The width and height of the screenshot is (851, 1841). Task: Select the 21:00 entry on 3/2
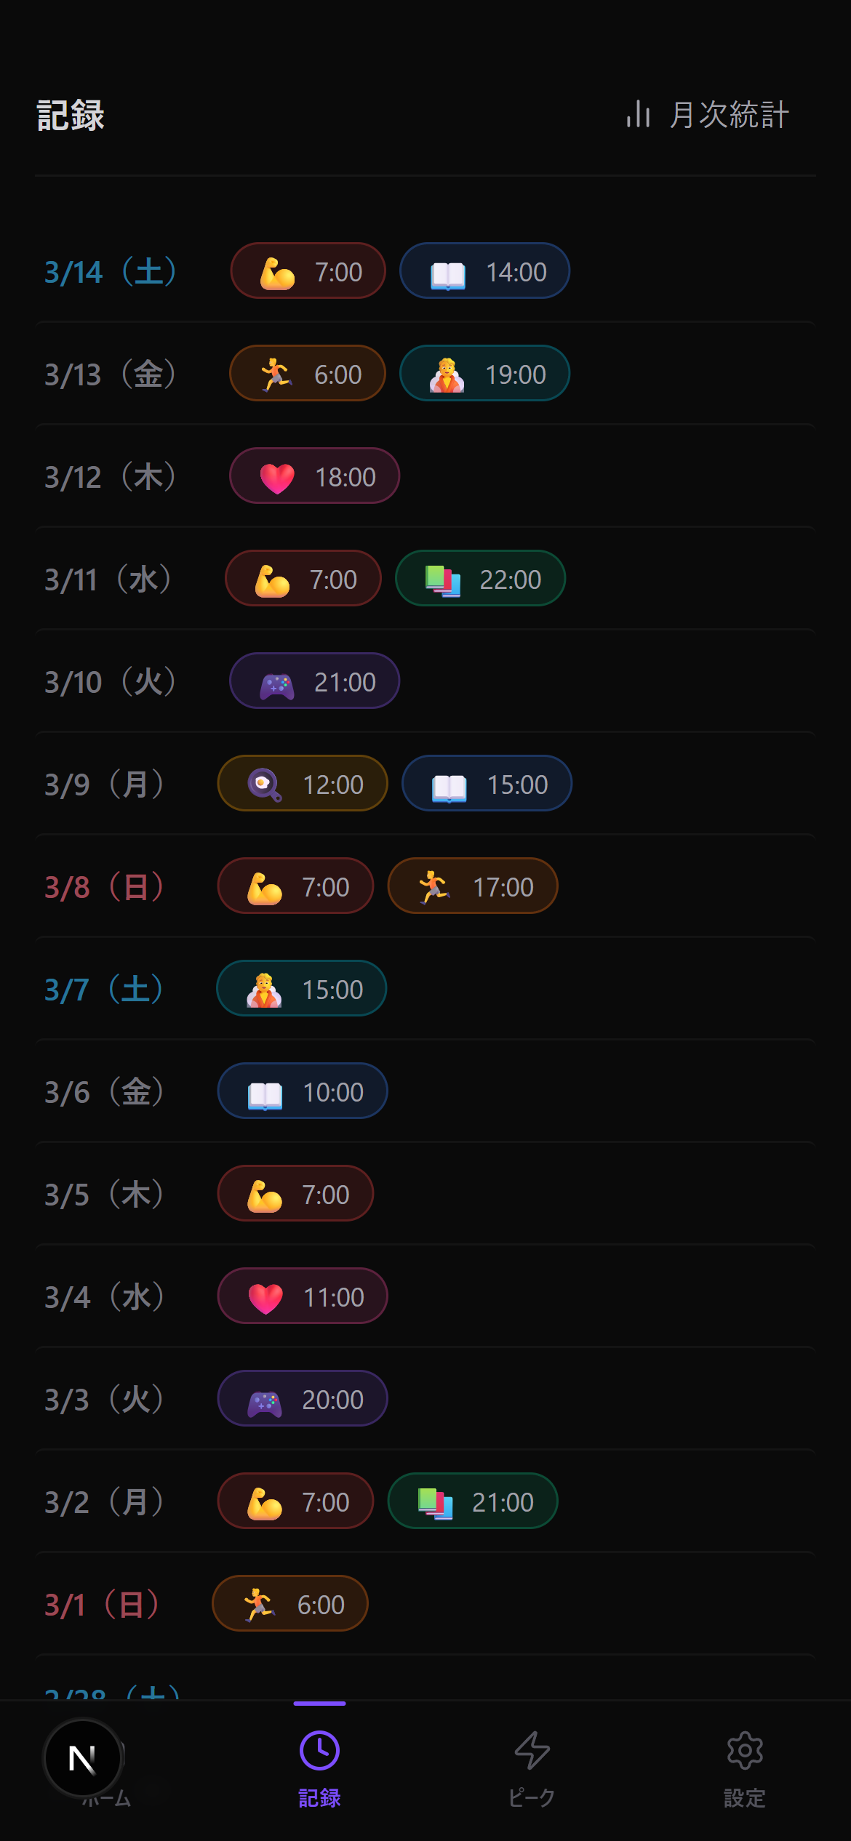473,1501
